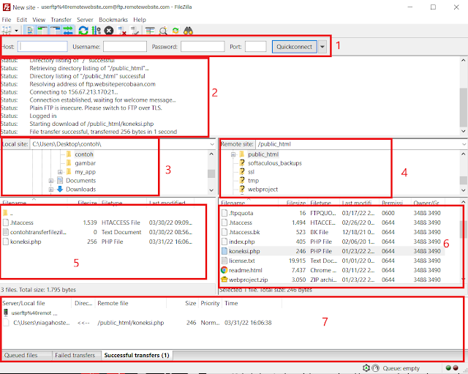Viewport: 468px width, 374px height.
Task: Sort transfer queue by Size column
Action: 190,303
